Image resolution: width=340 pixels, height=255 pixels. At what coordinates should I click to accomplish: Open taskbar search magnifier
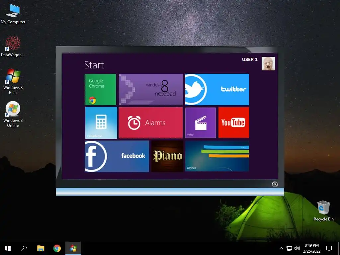point(24,248)
